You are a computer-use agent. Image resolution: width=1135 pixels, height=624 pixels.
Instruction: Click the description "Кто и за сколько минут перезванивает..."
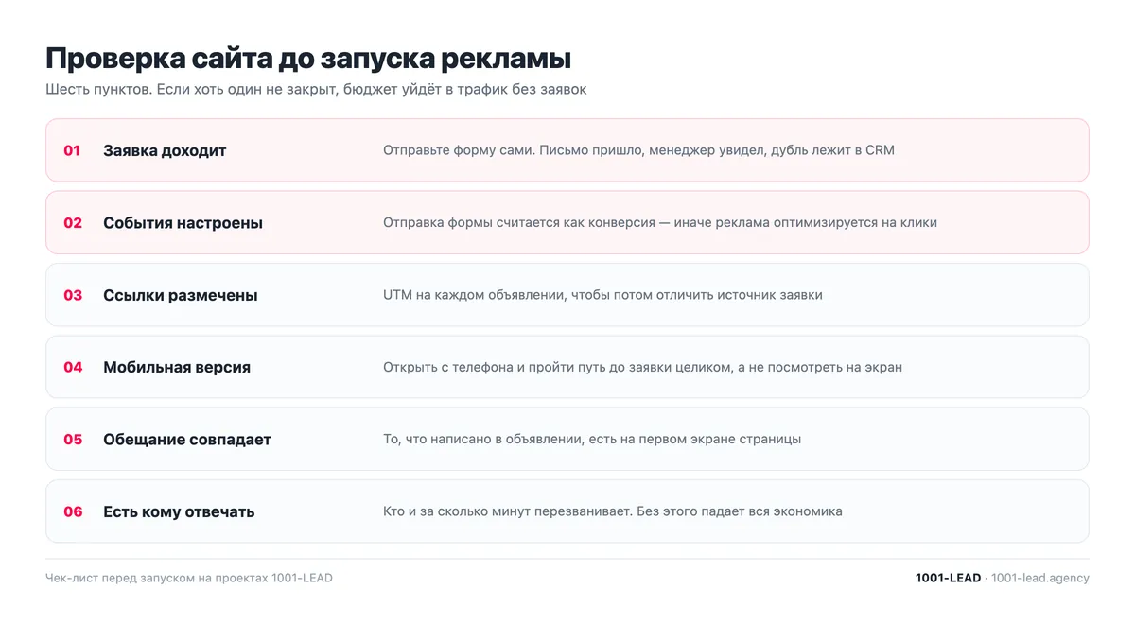(x=613, y=511)
